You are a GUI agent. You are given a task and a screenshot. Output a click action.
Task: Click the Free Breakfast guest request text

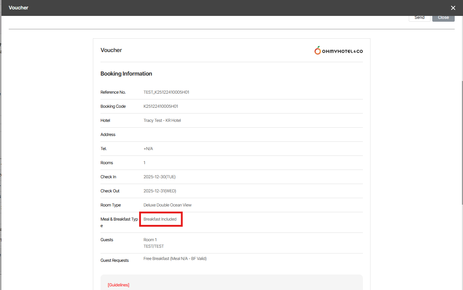click(x=175, y=259)
